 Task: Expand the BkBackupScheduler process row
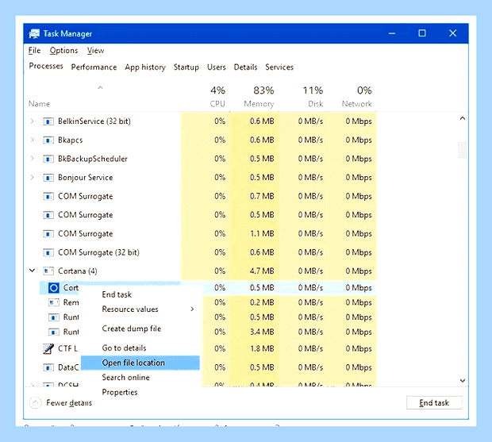click(x=32, y=159)
